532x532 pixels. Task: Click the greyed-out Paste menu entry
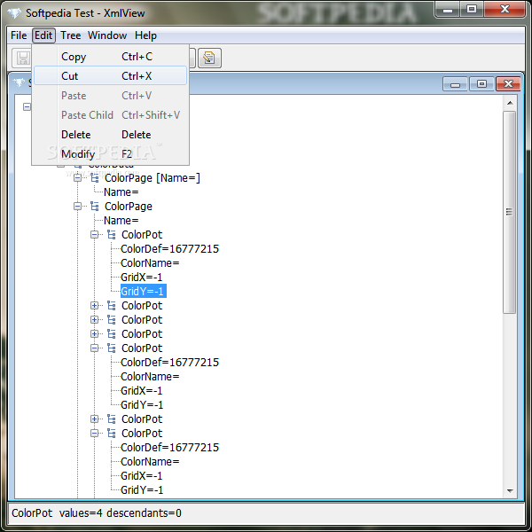(110, 96)
